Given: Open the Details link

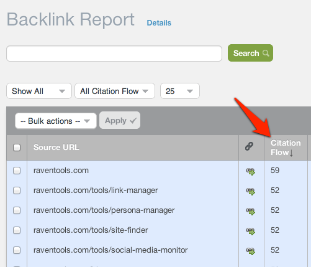Looking at the screenshot, I should (159, 23).
